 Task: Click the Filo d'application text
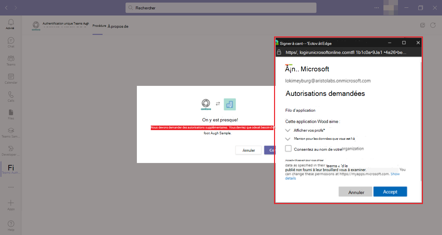pos(300,110)
